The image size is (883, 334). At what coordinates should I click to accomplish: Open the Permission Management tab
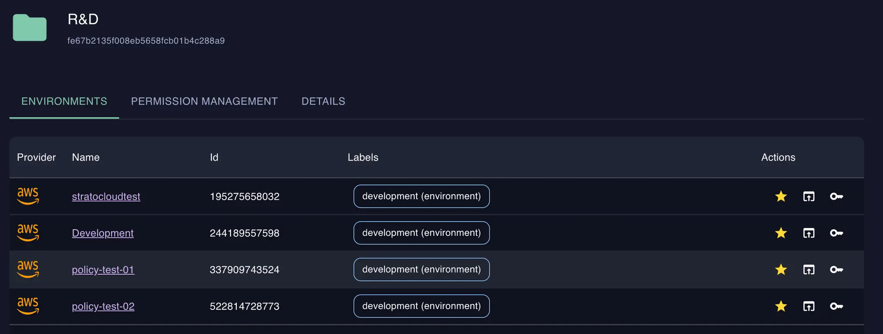pyautogui.click(x=204, y=101)
